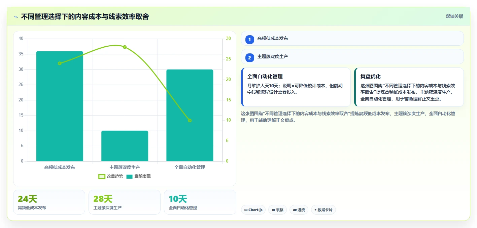Click the summary paragraph below the cards

(348, 117)
